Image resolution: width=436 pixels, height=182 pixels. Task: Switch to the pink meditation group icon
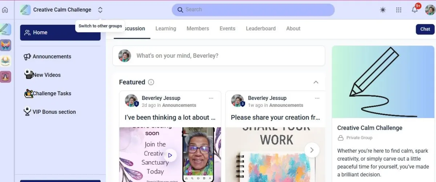[5, 77]
